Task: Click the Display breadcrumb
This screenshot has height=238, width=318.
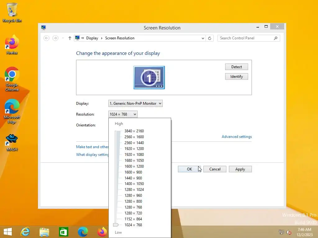Action: [x=92, y=38]
